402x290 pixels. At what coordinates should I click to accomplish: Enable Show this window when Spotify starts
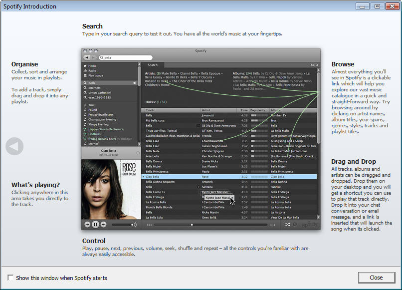pos(10,278)
